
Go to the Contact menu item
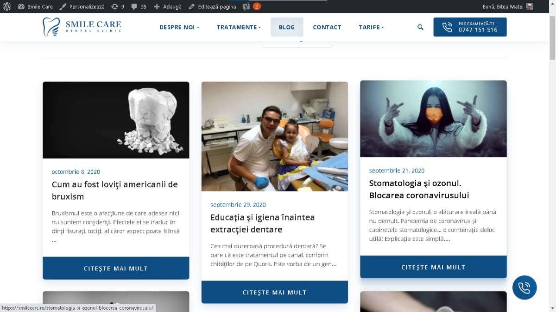(327, 27)
